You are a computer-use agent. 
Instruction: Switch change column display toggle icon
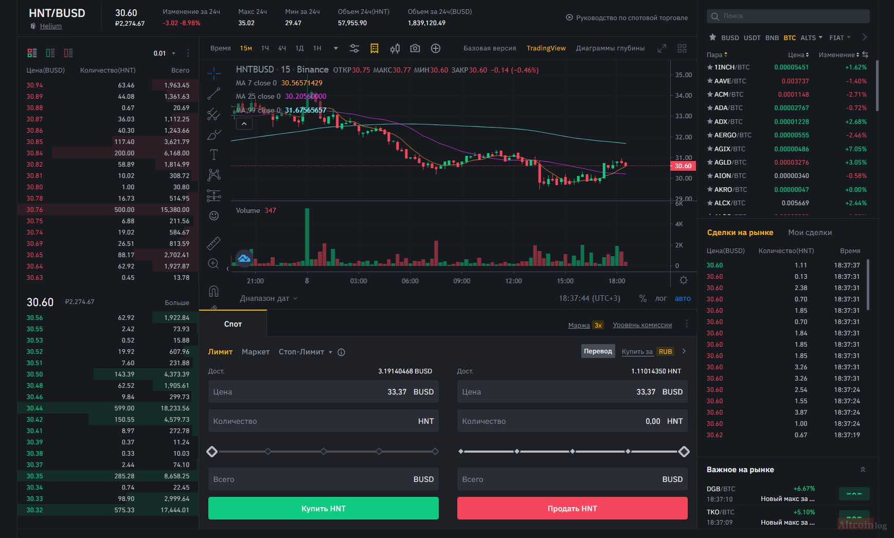pyautogui.click(x=865, y=55)
